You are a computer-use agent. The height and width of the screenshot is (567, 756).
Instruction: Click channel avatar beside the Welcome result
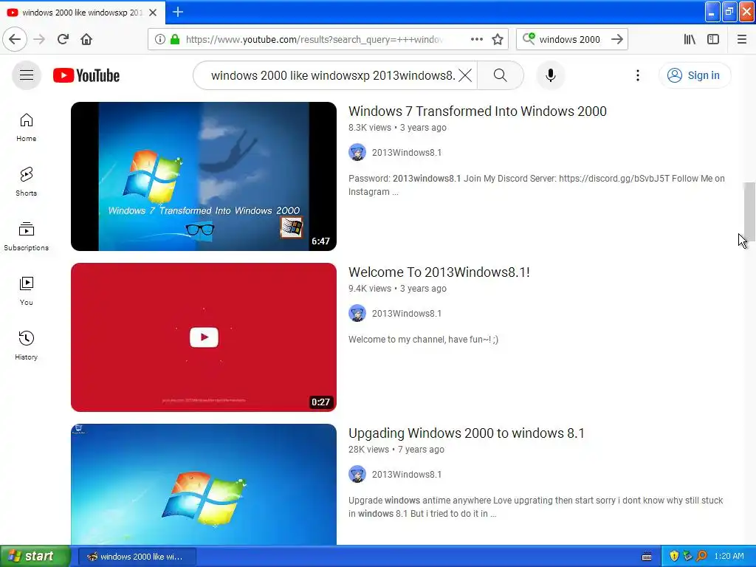[x=357, y=313]
